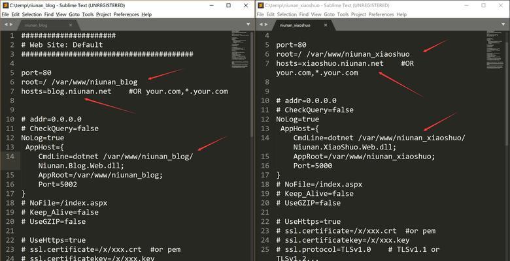Open Find menu in niunan_blog window

(x=49, y=14)
